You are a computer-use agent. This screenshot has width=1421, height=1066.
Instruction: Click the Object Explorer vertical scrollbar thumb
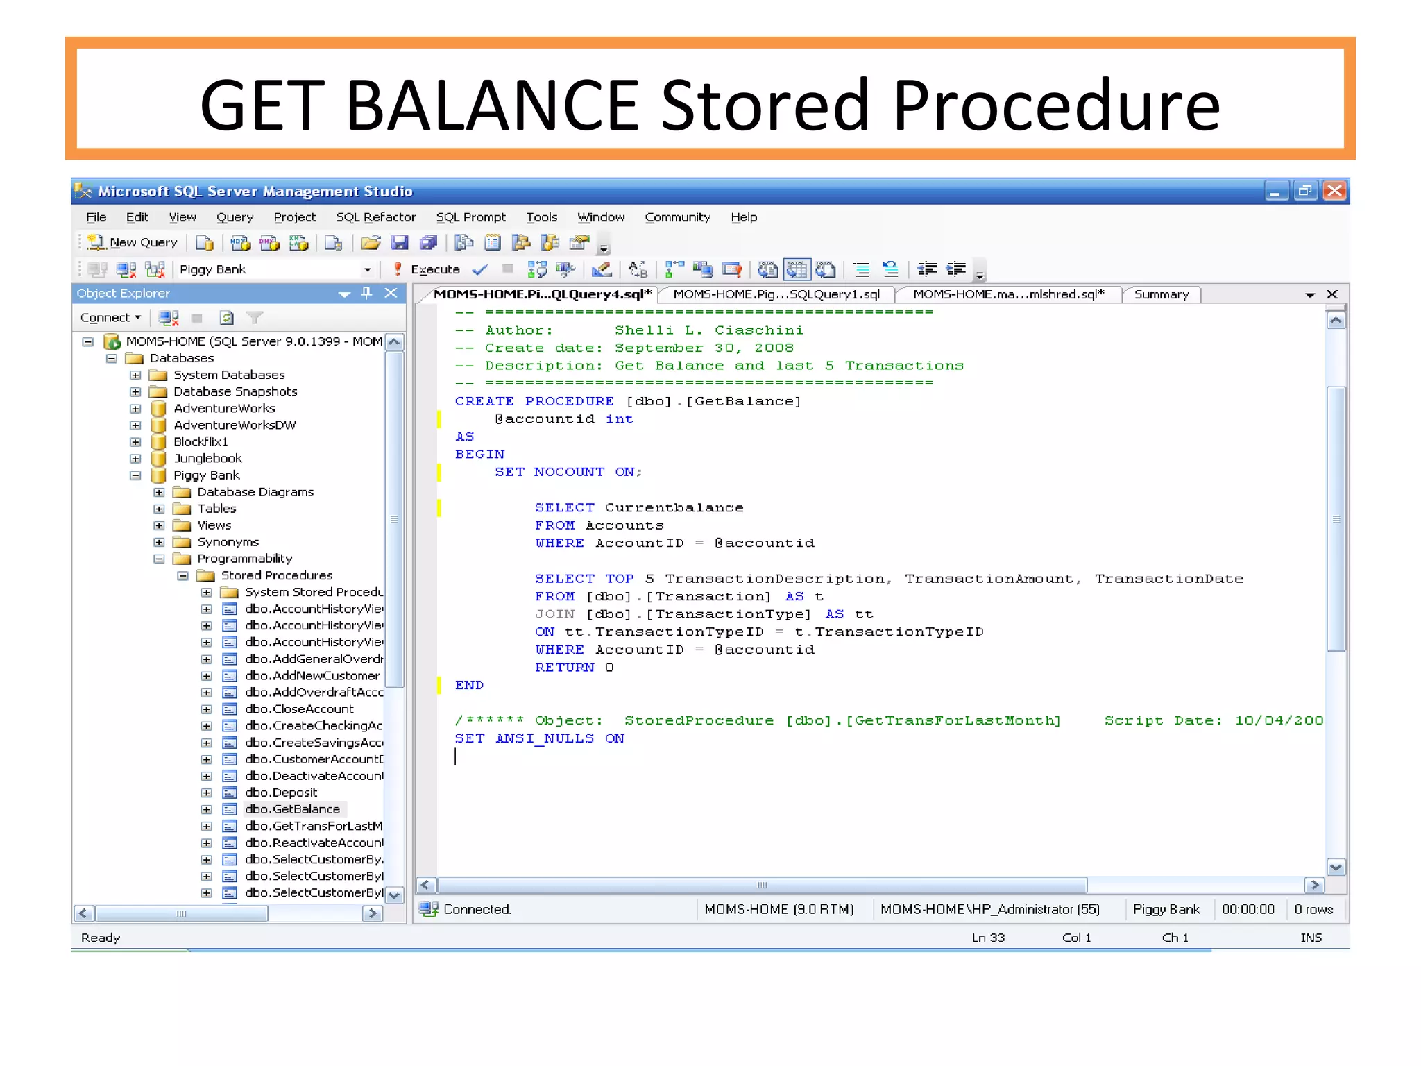394,519
